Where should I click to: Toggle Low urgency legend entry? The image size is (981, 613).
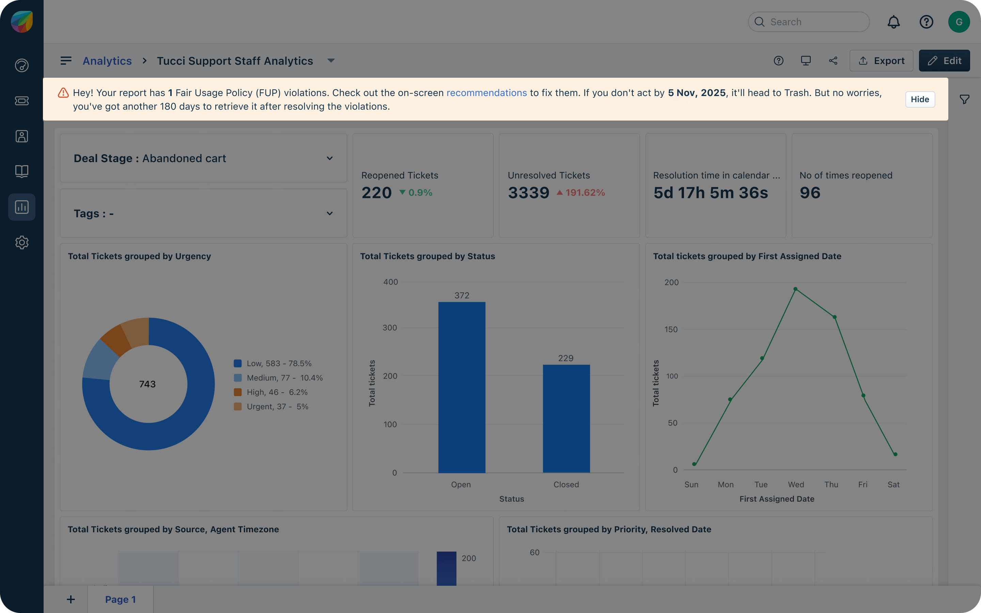(272, 363)
